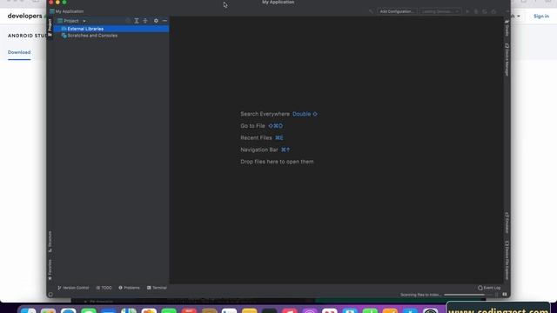This screenshot has width=557, height=313.
Task: Click the last run toolbar icon
Action: pyautogui.click(x=493, y=11)
